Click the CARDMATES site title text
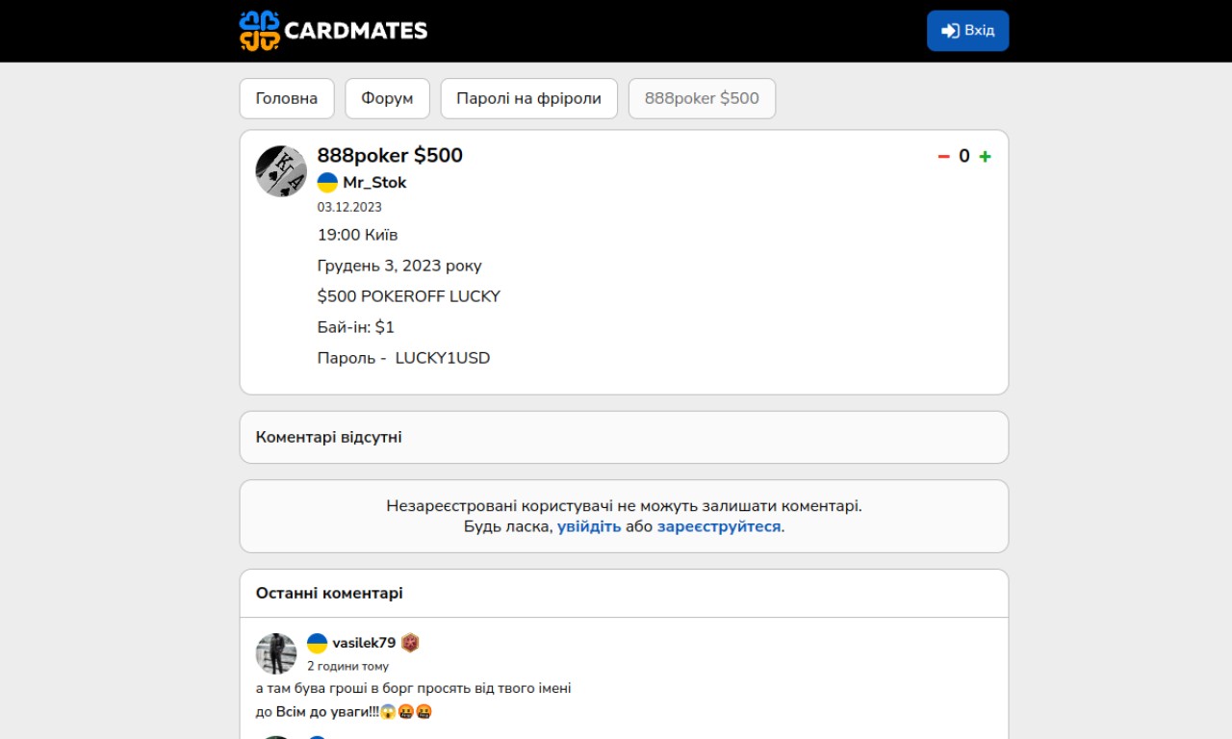Image resolution: width=1232 pixels, height=739 pixels. [356, 31]
